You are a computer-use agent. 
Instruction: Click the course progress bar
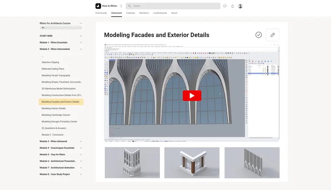tap(61, 27)
